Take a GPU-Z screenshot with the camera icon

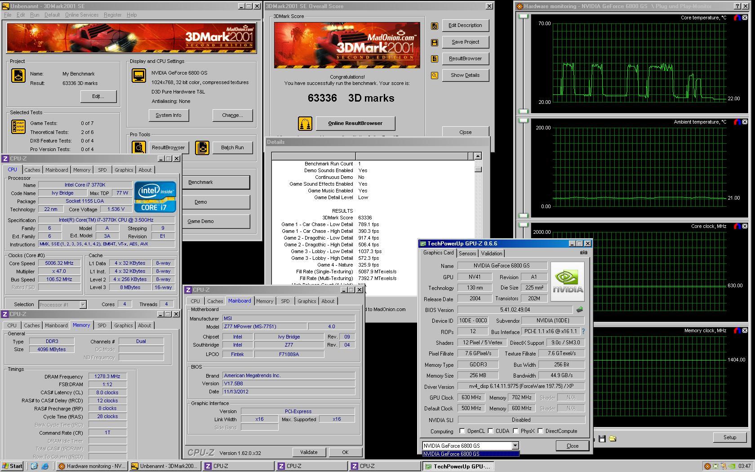point(583,253)
